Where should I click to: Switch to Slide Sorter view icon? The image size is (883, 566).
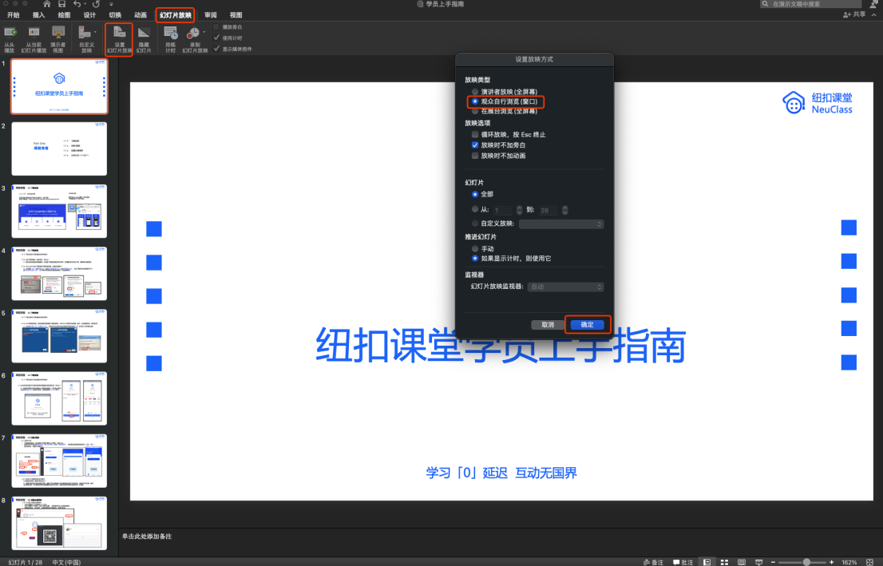pyautogui.click(x=725, y=562)
